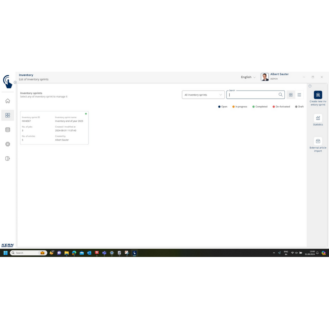The height and width of the screenshot is (329, 329).
Task: Open the Statistics panel
Action: point(318,118)
